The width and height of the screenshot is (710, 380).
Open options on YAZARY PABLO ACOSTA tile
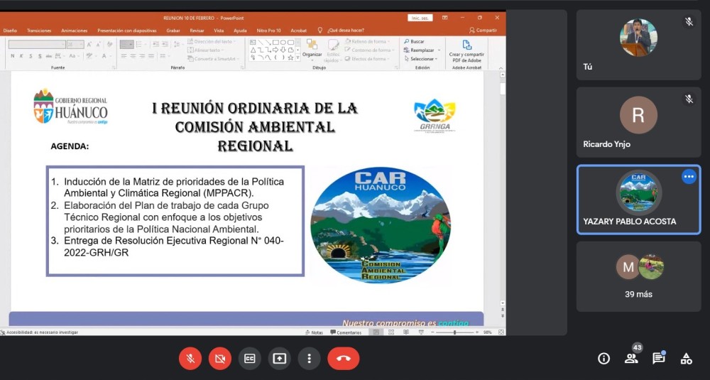(689, 177)
